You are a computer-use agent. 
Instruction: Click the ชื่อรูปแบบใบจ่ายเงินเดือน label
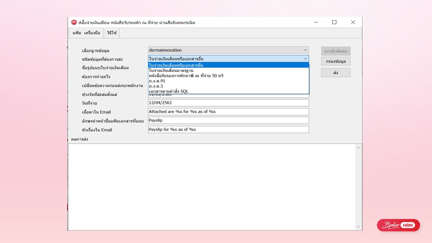(x=105, y=68)
